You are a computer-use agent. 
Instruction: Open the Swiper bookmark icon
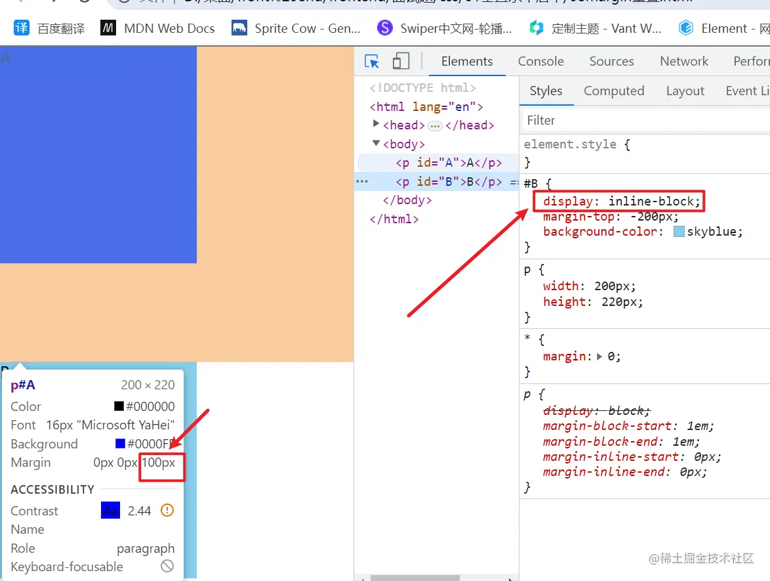pyautogui.click(x=385, y=28)
